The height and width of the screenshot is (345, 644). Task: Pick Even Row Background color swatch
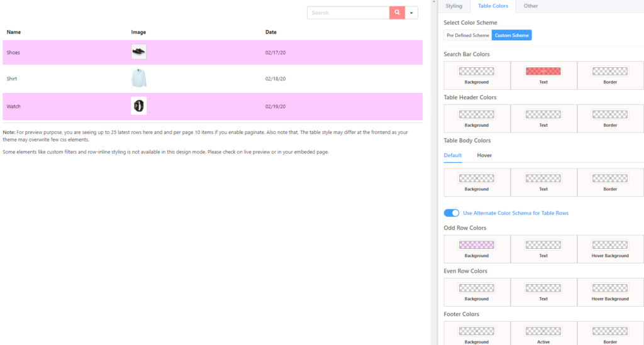[x=477, y=288]
